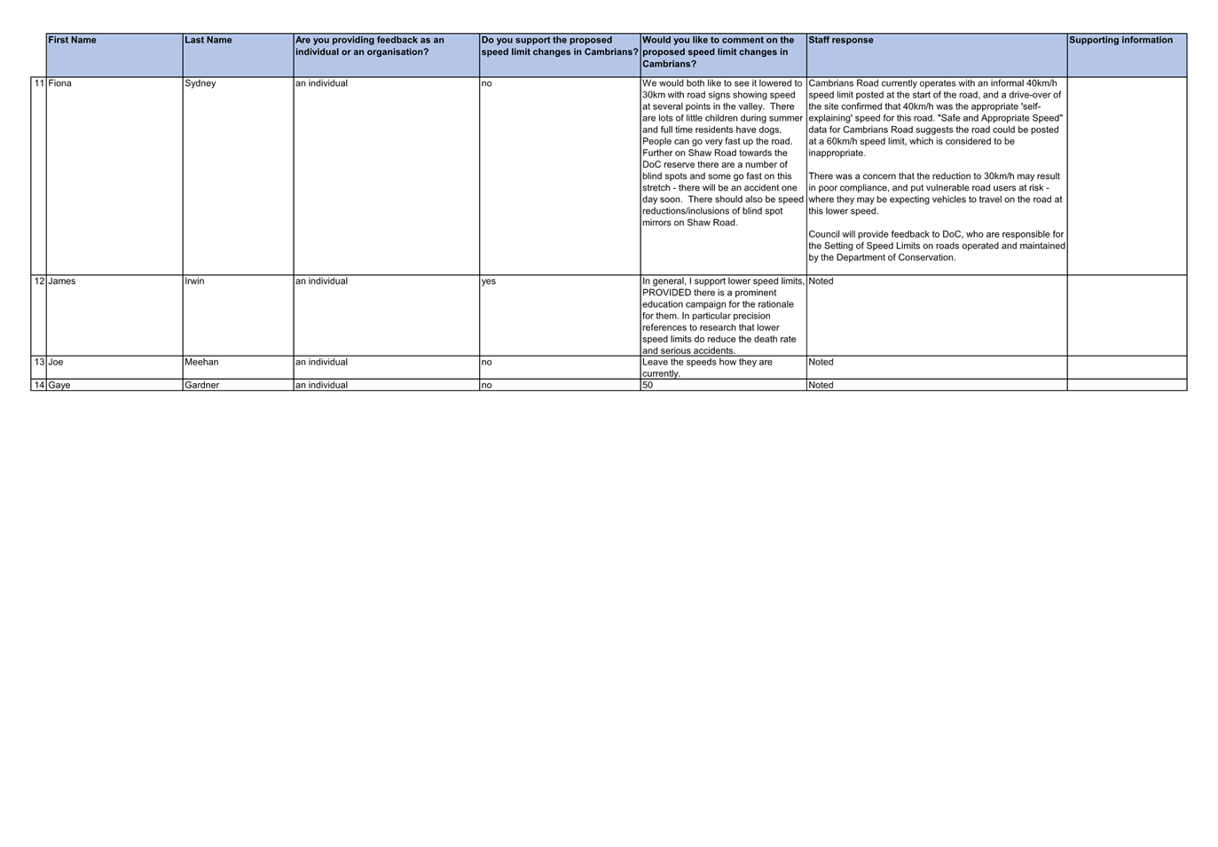Click the 'Do you support' header cell
The height and width of the screenshot is (847, 1218).
560,55
